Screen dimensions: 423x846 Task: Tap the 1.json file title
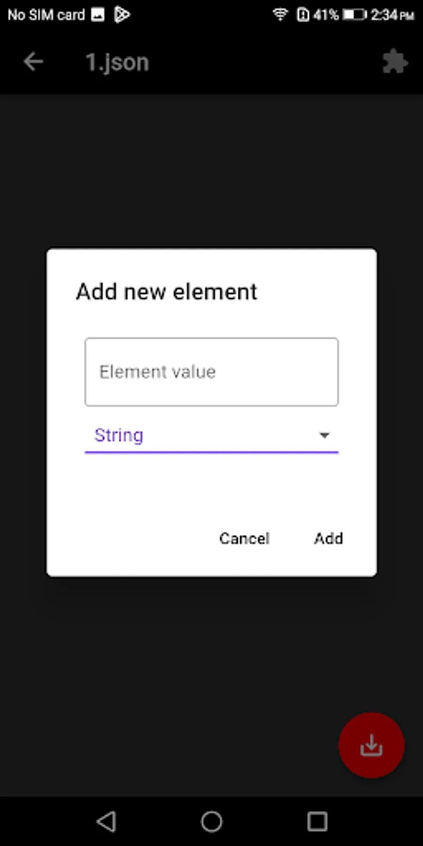tap(117, 62)
